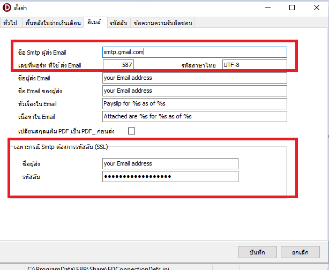
Task: Focus the port number field showing 587
Action: [118, 65]
